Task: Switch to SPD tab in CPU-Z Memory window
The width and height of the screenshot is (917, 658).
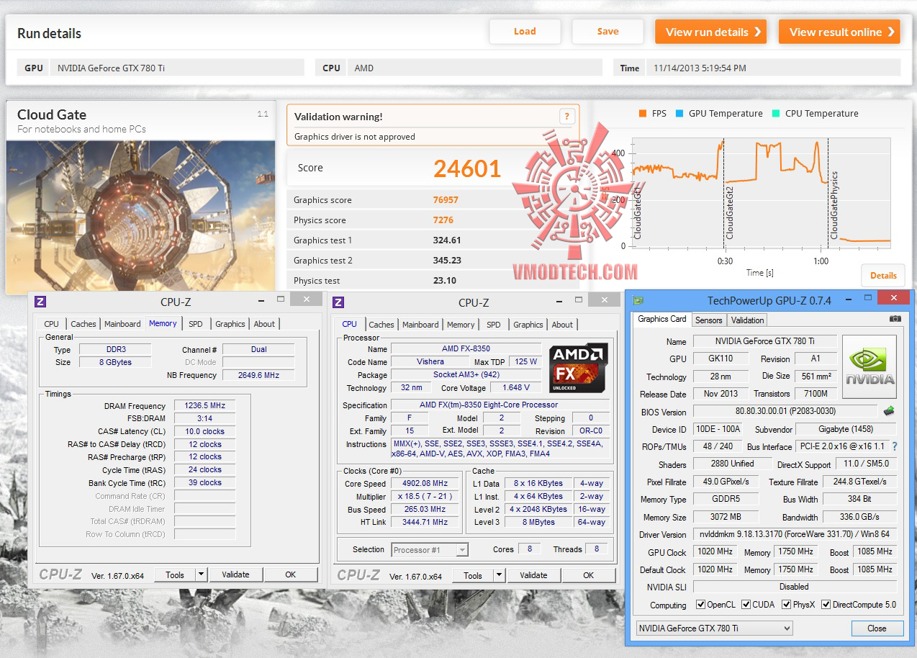Action: 196,324
